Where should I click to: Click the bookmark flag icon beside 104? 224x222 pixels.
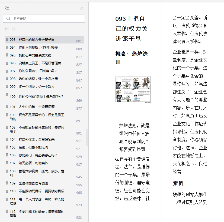point(7,139)
